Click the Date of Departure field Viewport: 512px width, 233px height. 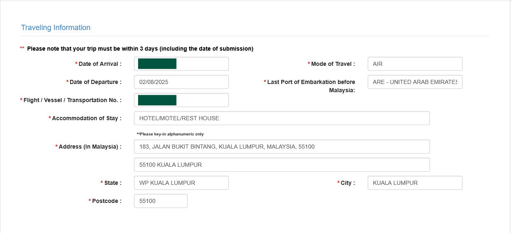click(x=181, y=82)
